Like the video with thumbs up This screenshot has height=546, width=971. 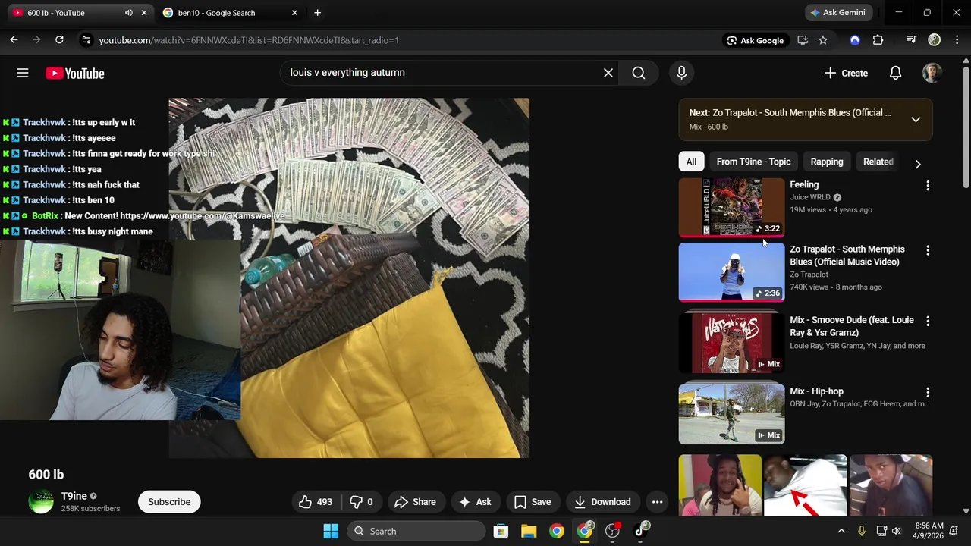click(316, 502)
